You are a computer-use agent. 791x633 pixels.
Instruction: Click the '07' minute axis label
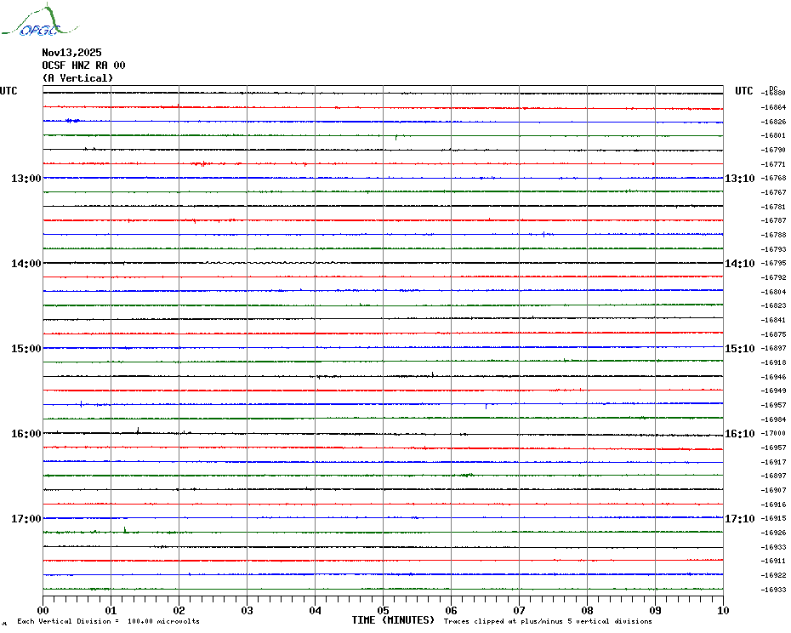click(519, 610)
